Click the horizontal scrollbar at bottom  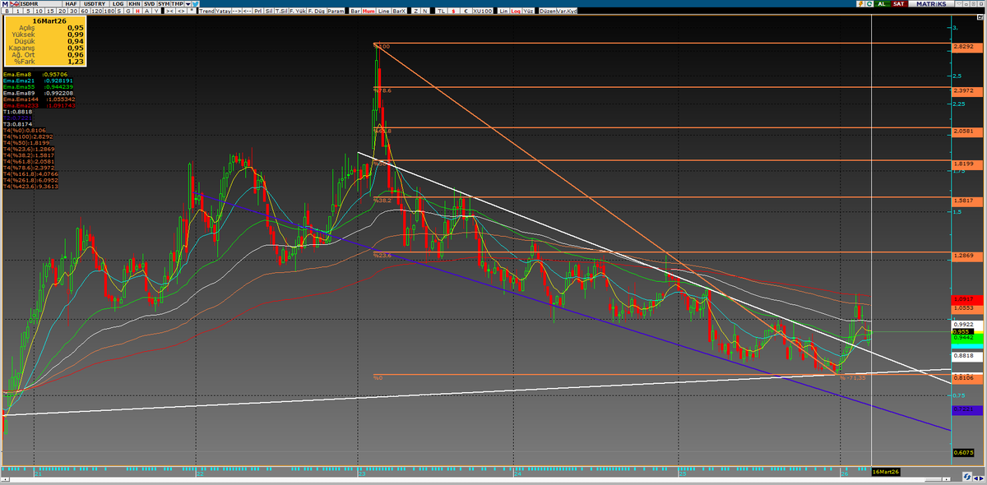[x=477, y=481]
